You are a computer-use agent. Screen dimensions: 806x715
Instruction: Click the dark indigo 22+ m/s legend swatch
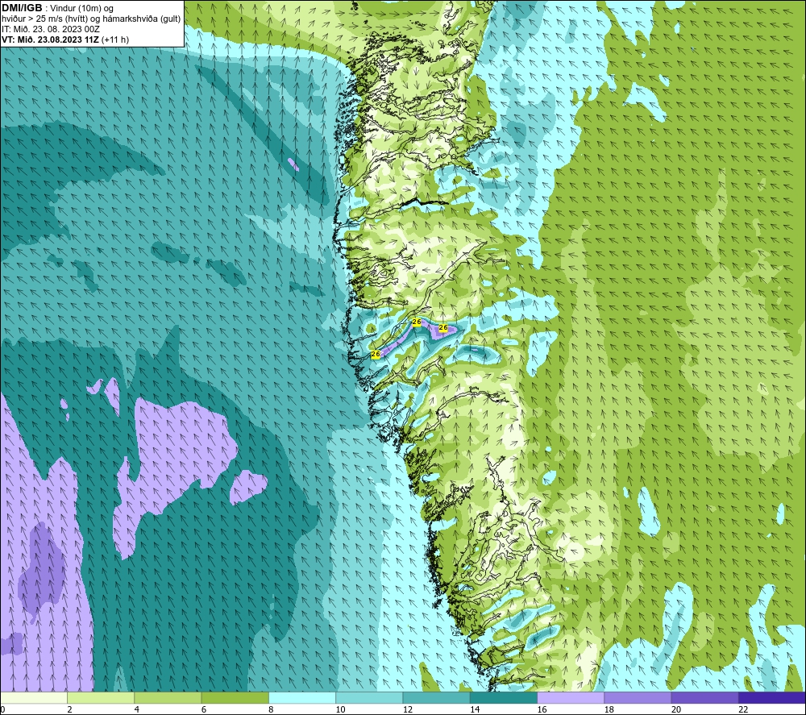(x=771, y=697)
